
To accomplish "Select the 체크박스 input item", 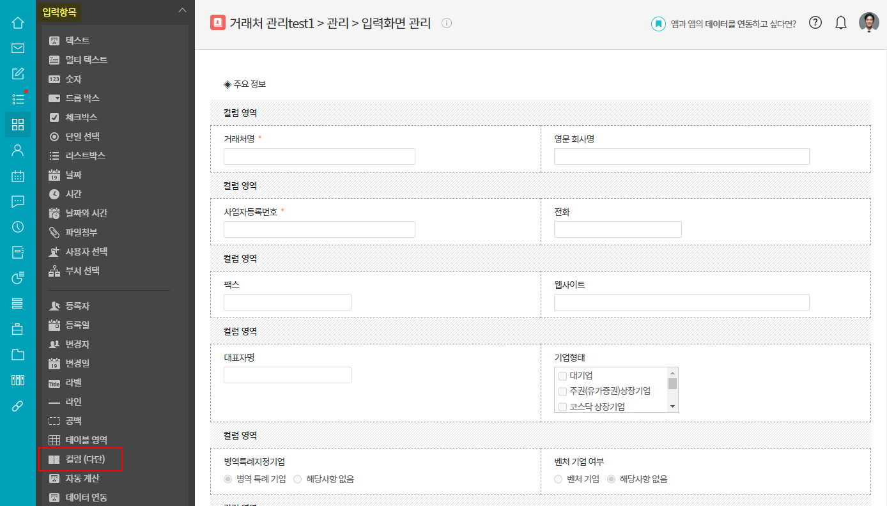I will [81, 118].
